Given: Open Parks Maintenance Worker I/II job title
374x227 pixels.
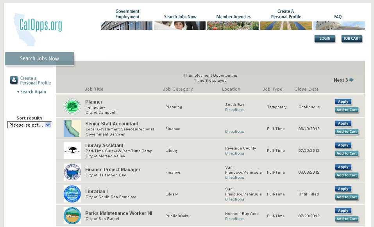Looking at the screenshot, I should click(x=119, y=213).
